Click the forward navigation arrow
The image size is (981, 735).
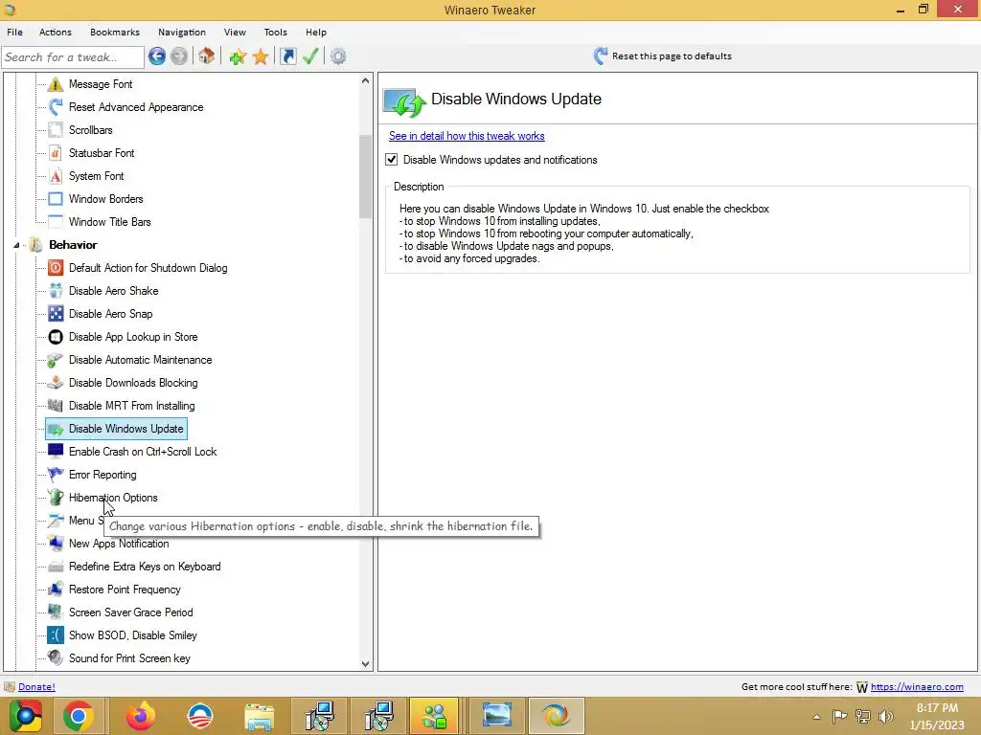(x=179, y=56)
